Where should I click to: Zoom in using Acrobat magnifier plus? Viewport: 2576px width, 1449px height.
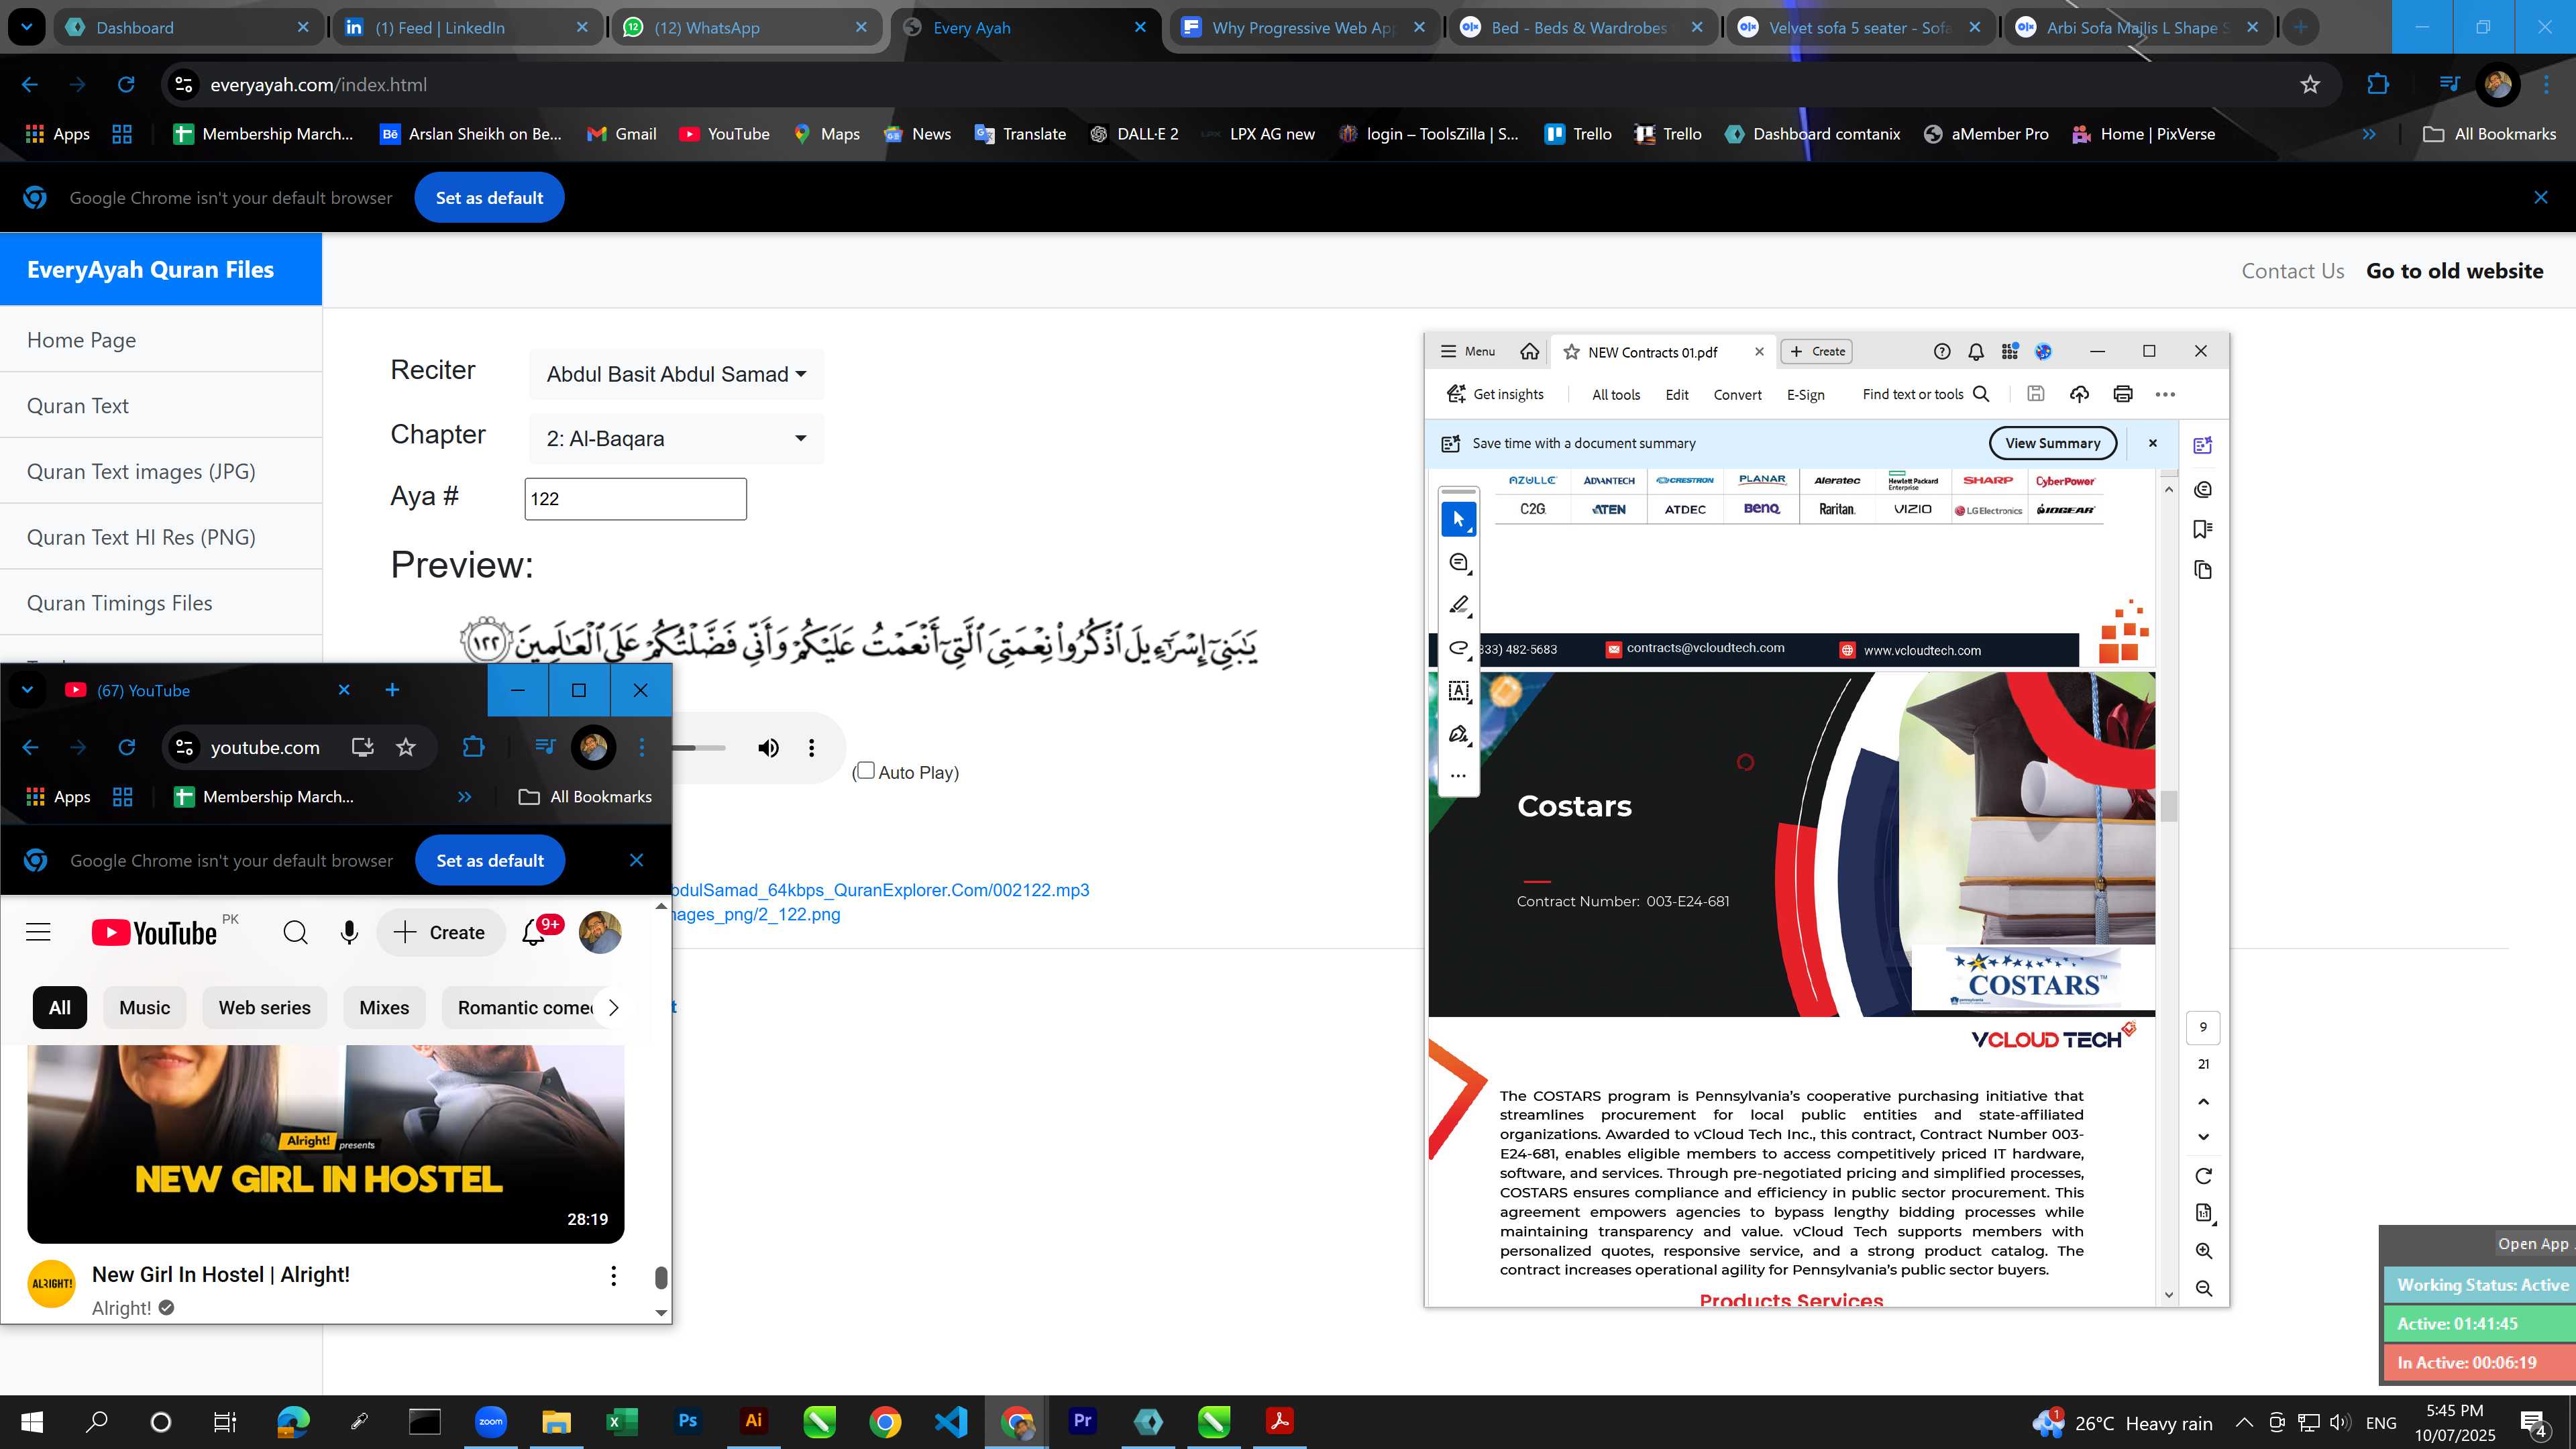(2203, 1251)
